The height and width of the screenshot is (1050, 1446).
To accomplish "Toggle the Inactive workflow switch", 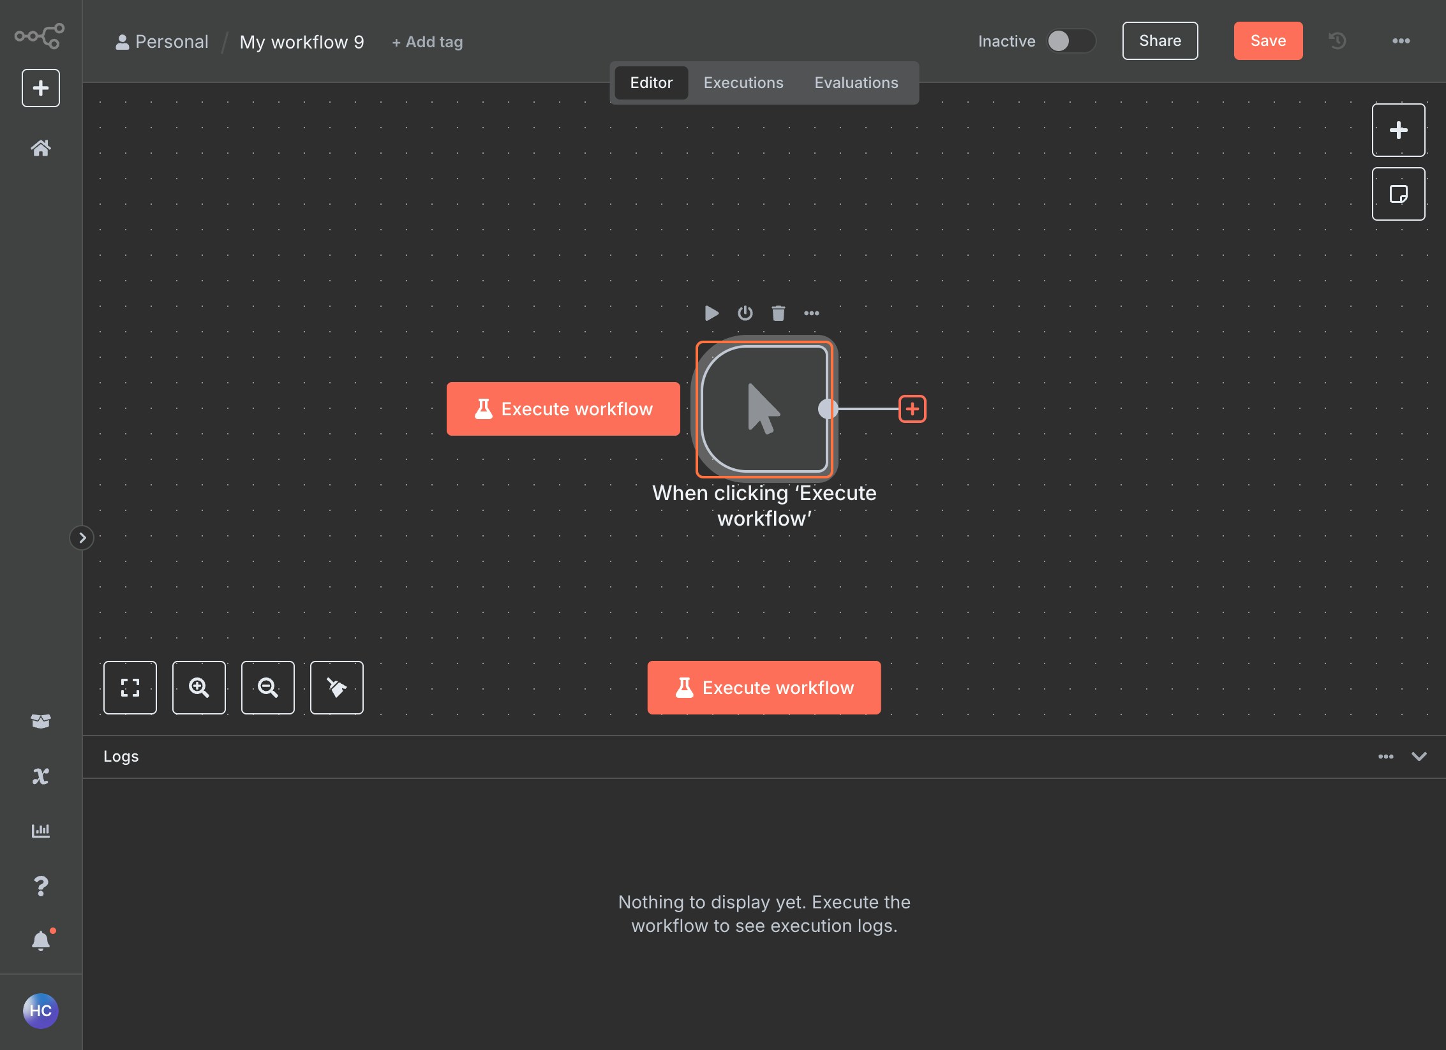I will tap(1070, 41).
